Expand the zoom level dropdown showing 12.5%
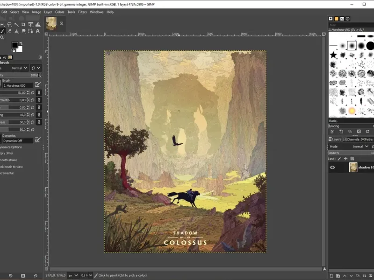The image size is (374, 280). (x=90, y=275)
